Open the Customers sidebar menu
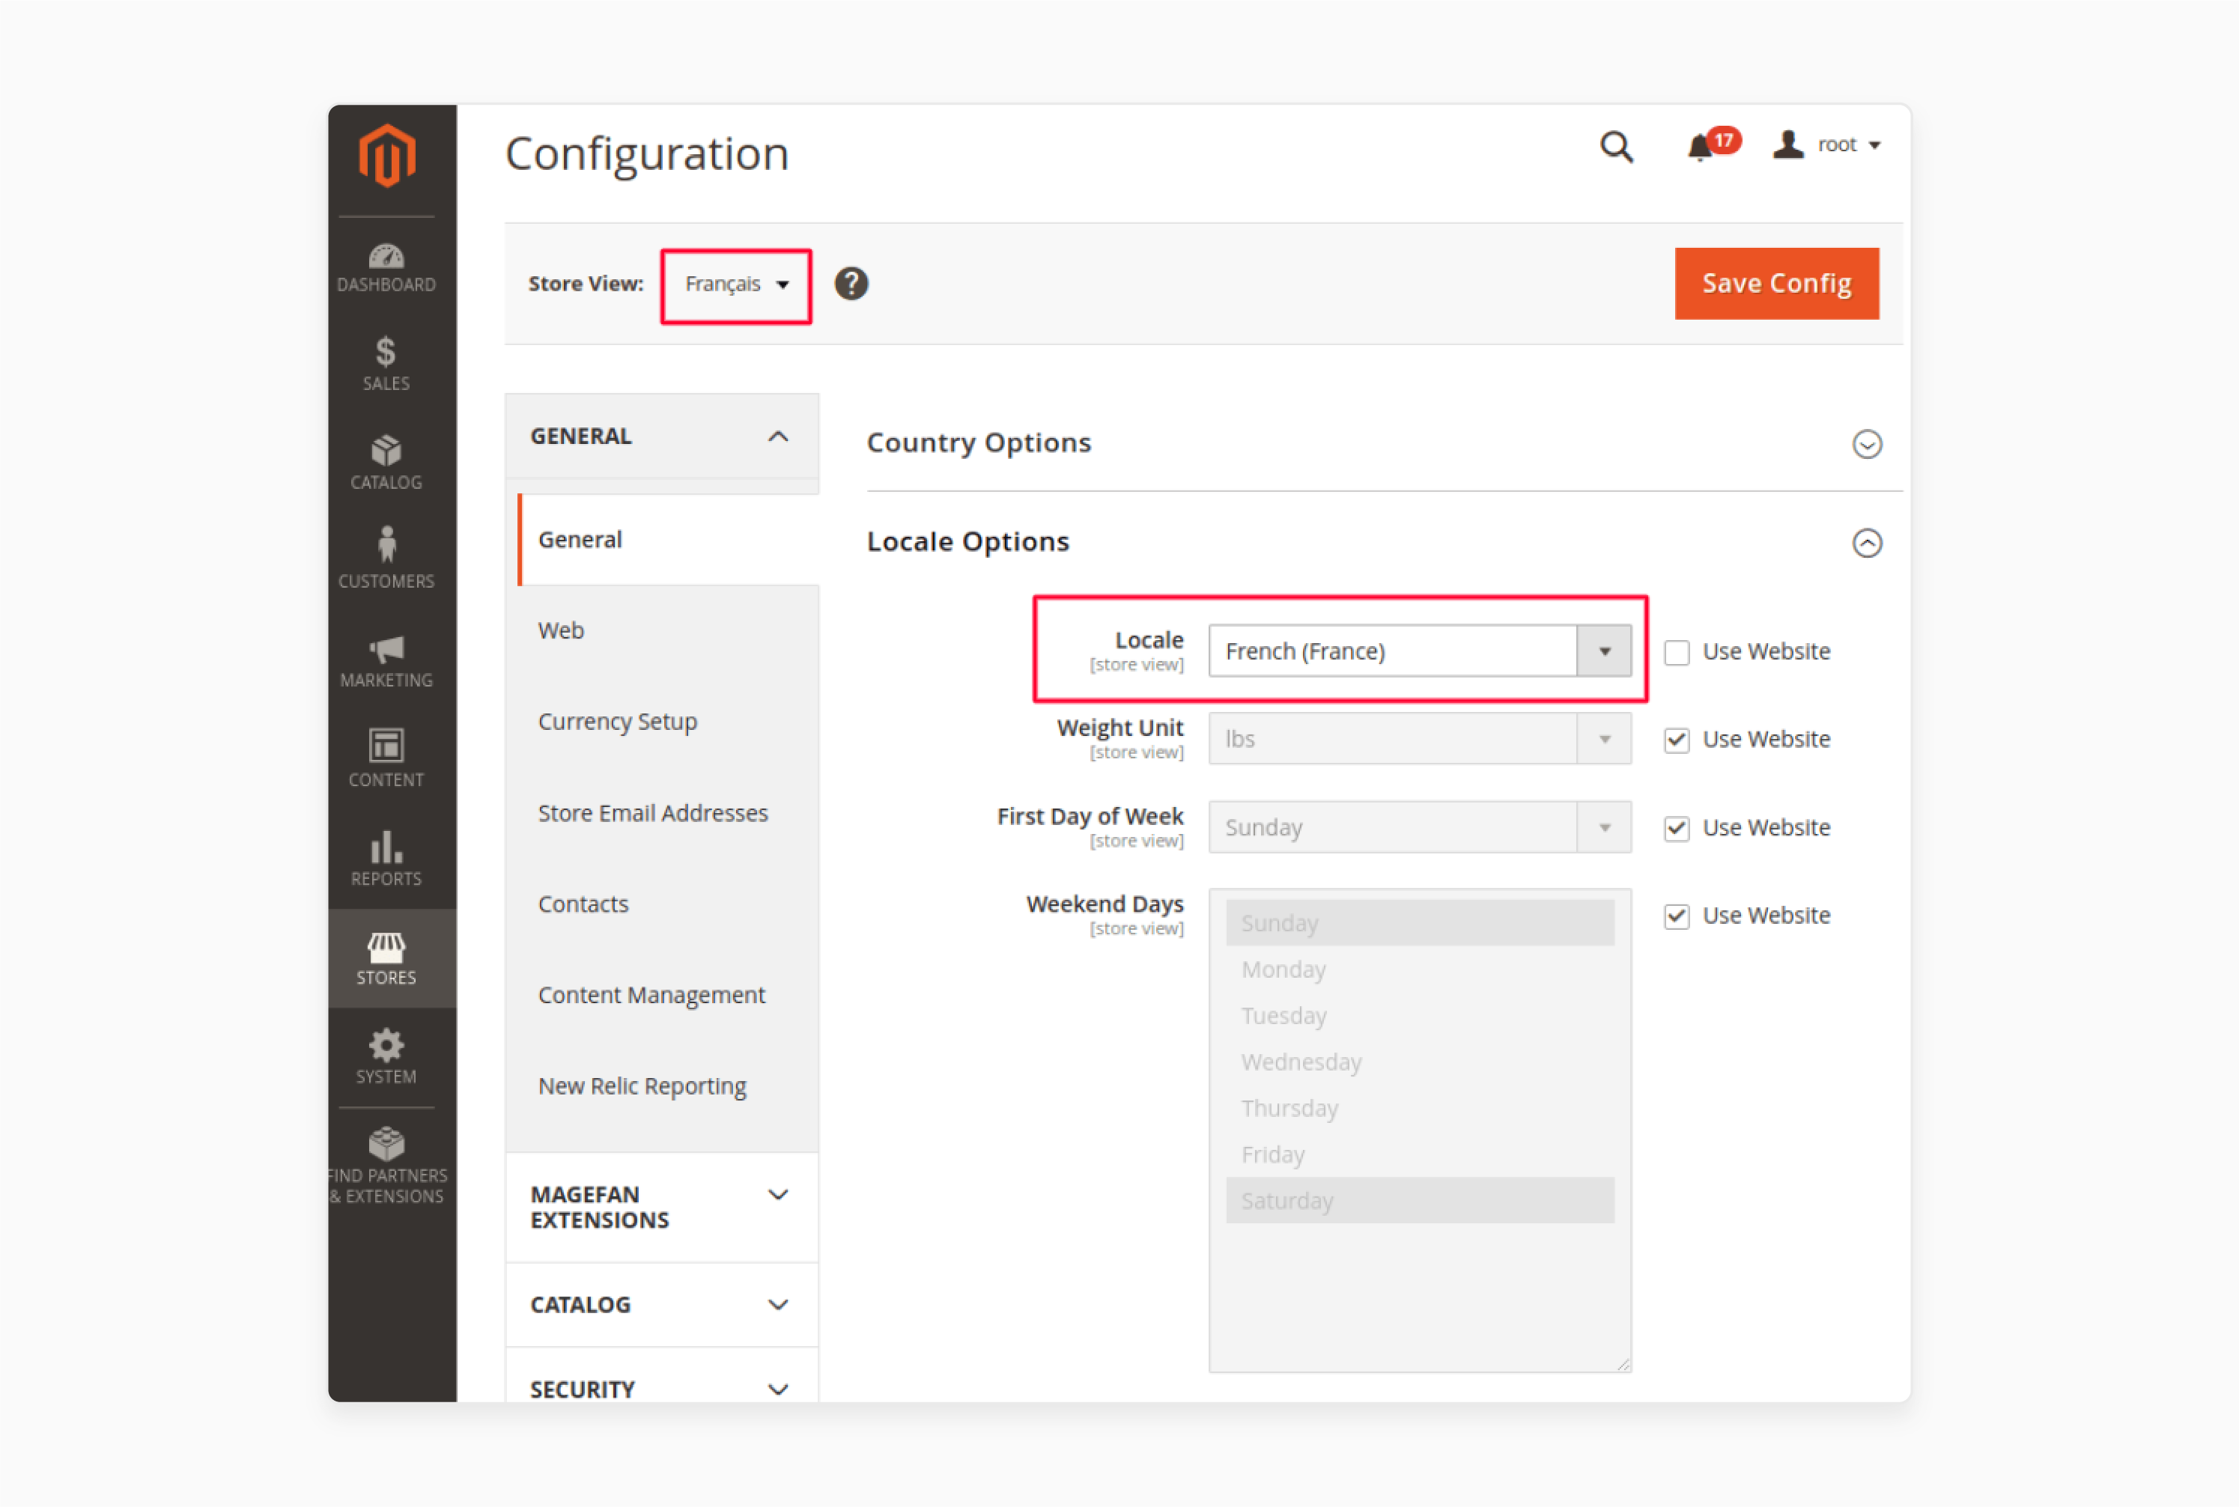Screen dimensions: 2239x1507 [x=386, y=558]
